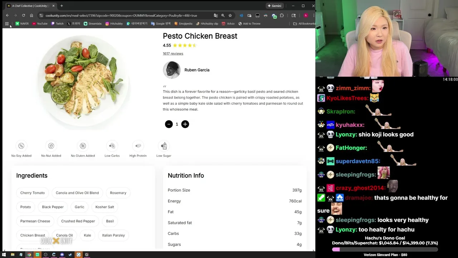This screenshot has width=458, height=258.
Task: Increase meal quantity with plus button
Action: pyautogui.click(x=185, y=124)
